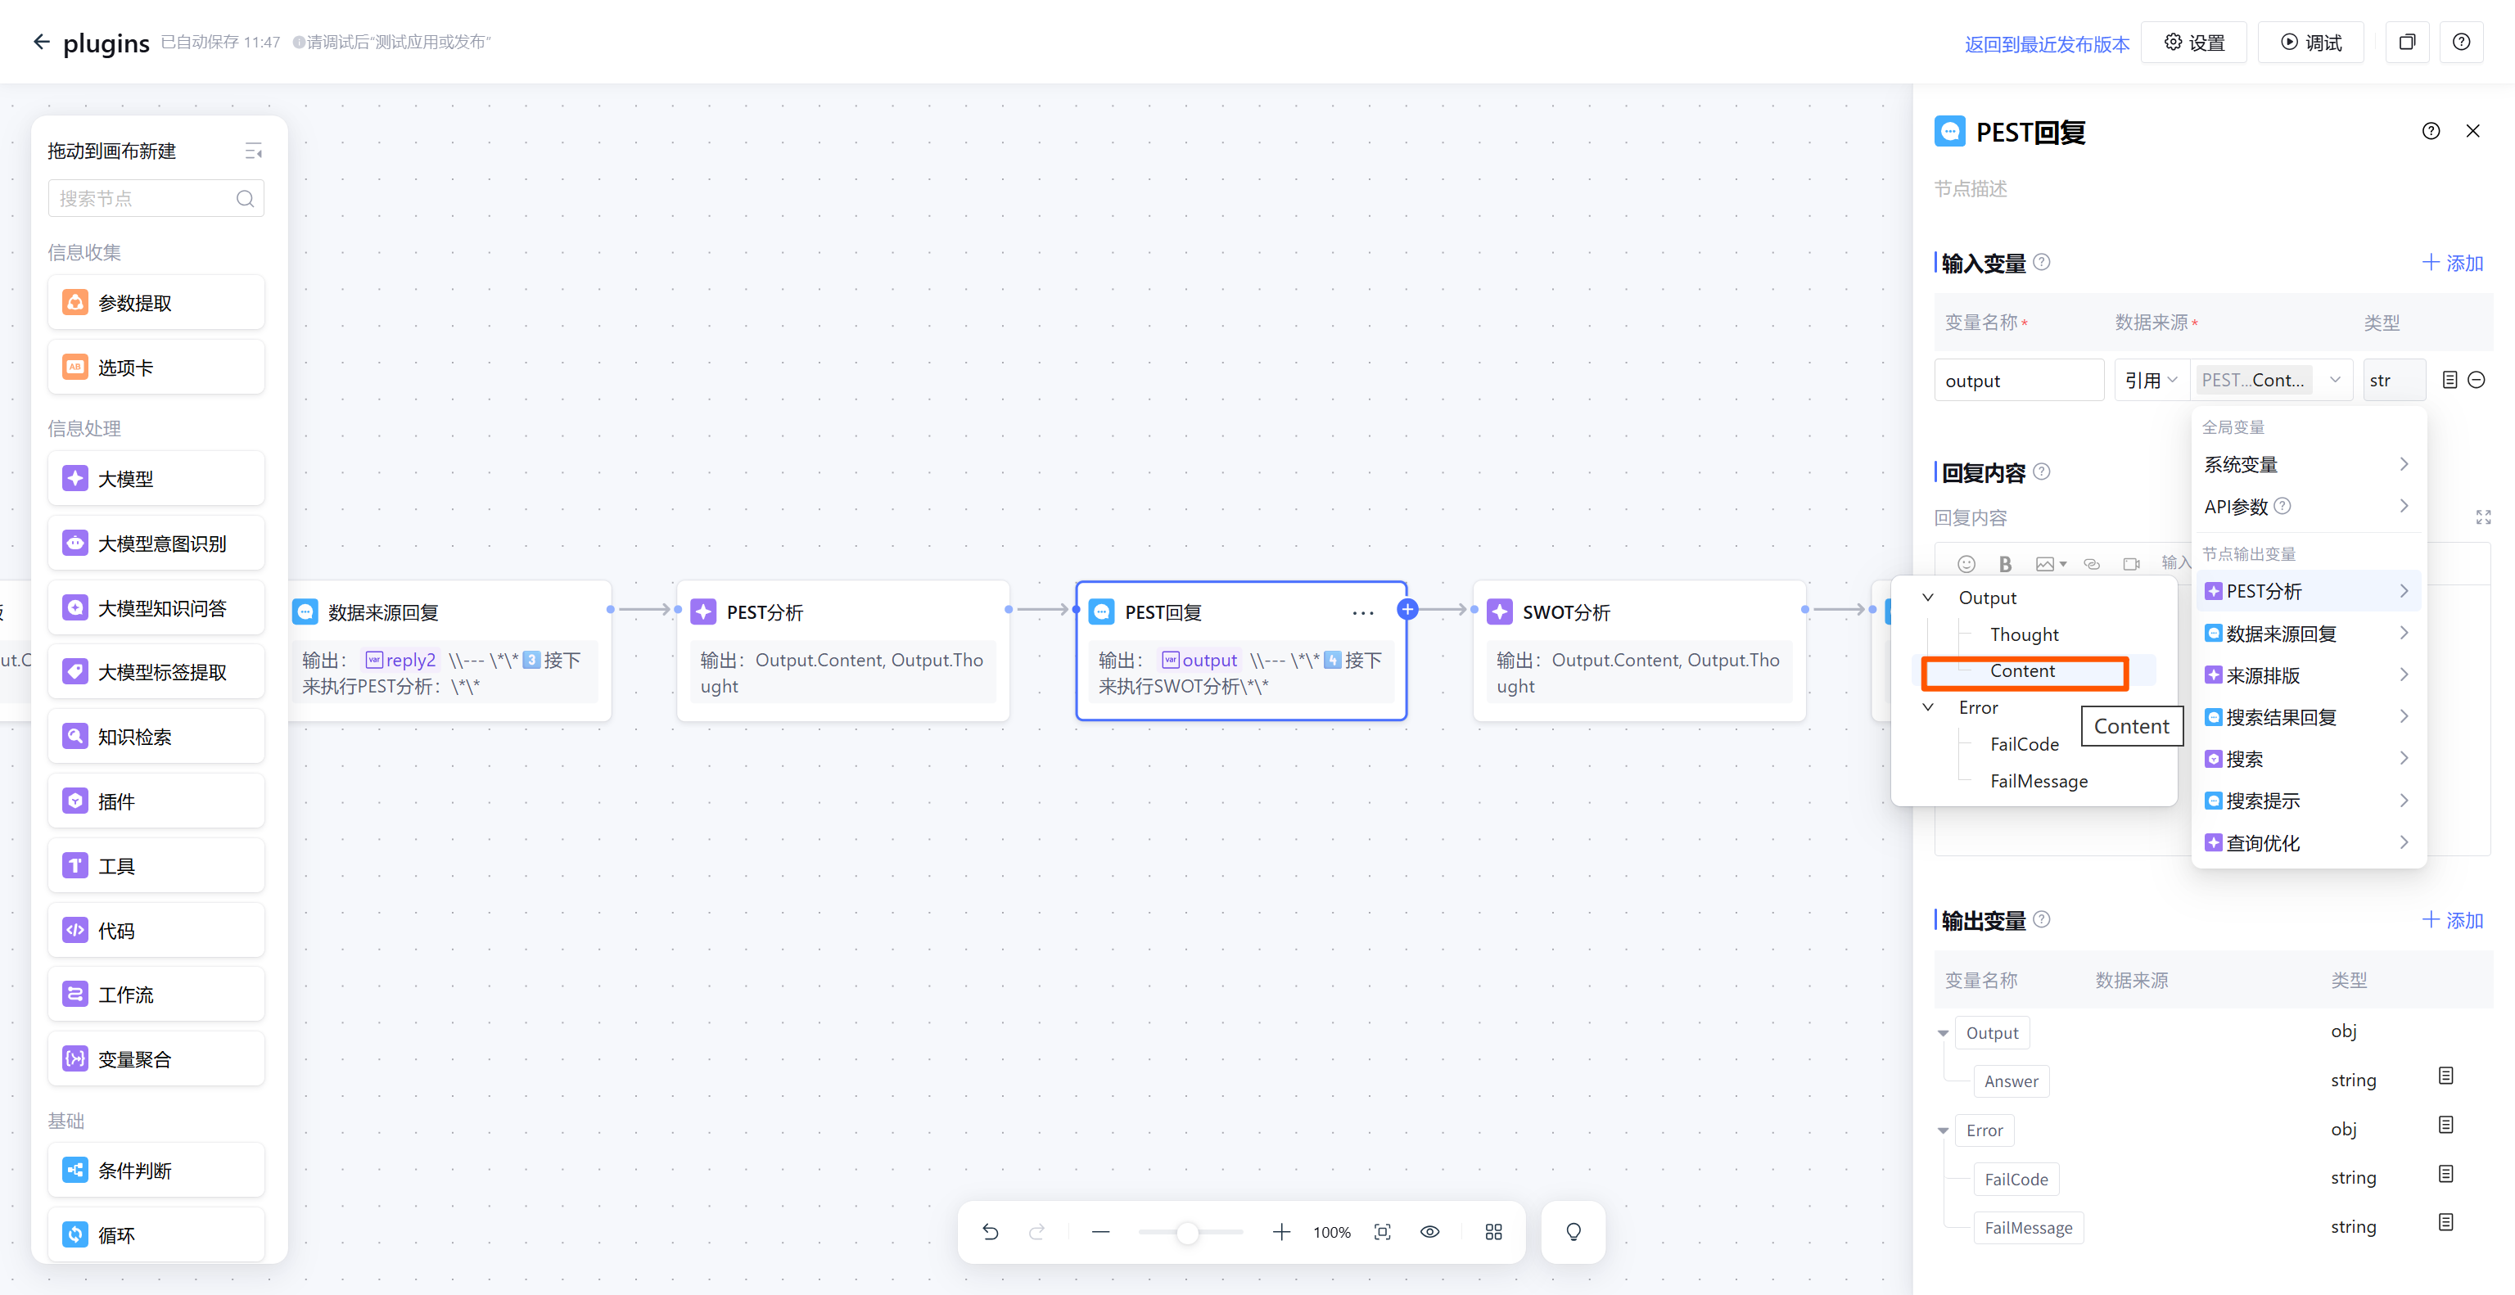The image size is (2515, 1295).
Task: Collapse the Error row in output variables
Action: 1943,1130
